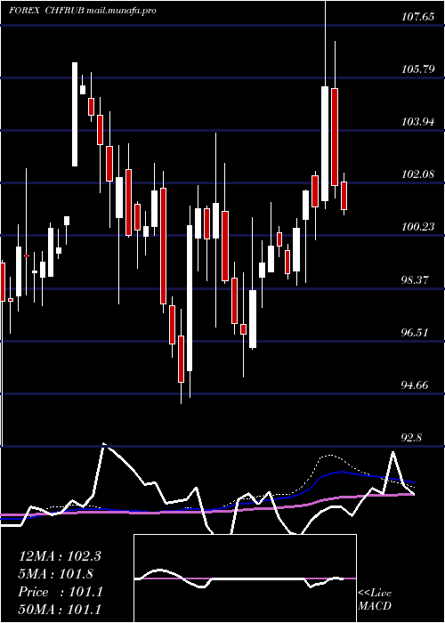This screenshot has width=445, height=623.
Task: Click the '50MA : 101.1' readout
Action: [x=60, y=610]
